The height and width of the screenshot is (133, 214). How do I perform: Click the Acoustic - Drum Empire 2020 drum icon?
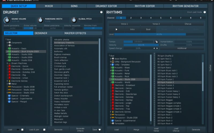9,51
